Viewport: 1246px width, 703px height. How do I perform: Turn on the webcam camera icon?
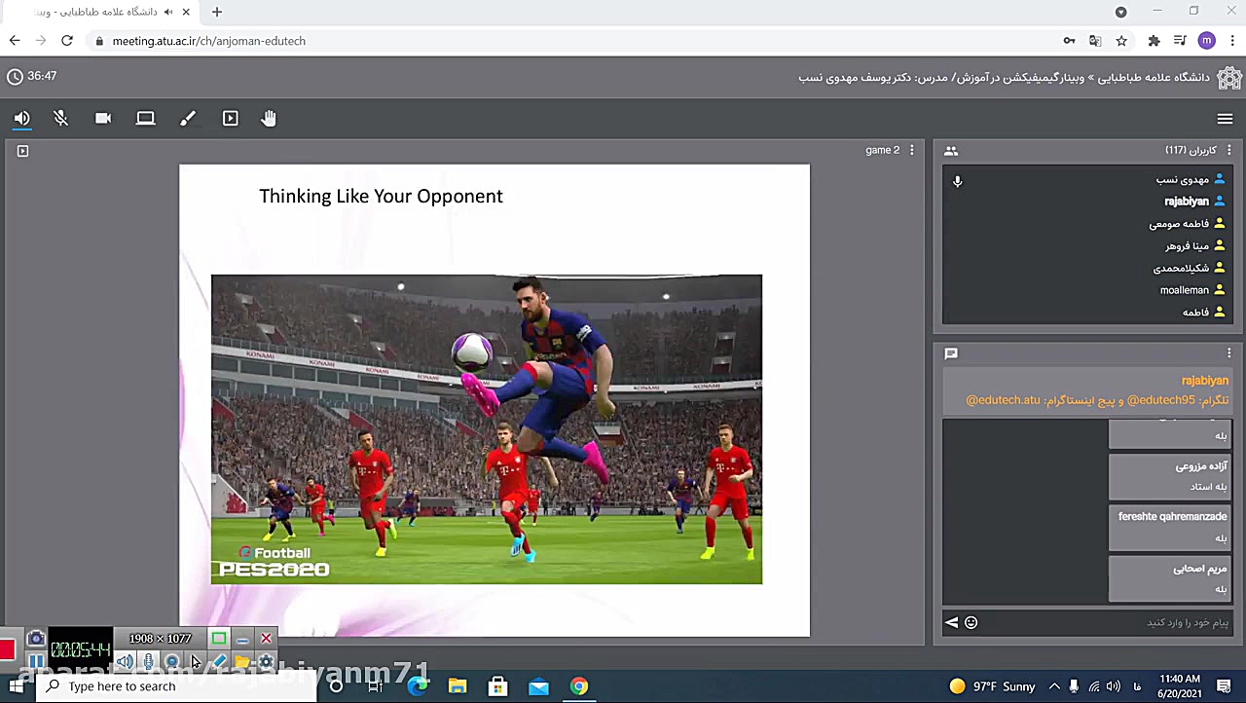click(103, 118)
